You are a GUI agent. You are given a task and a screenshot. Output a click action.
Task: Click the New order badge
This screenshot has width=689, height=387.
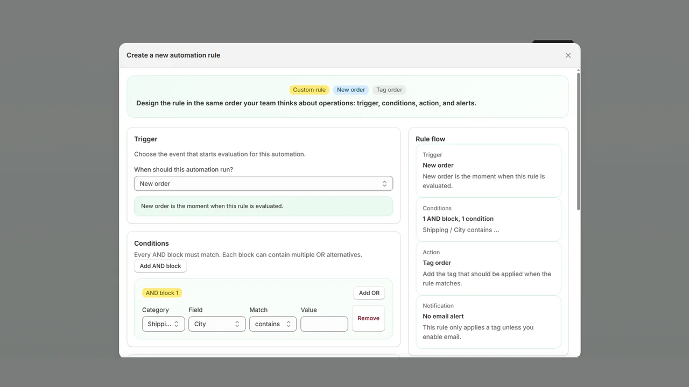pyautogui.click(x=351, y=90)
